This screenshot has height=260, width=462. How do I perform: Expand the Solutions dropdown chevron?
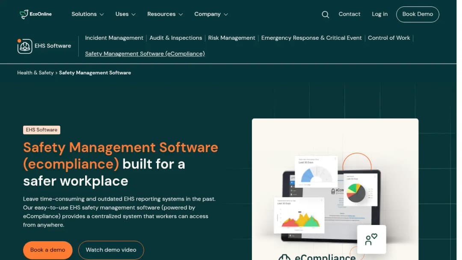pyautogui.click(x=102, y=15)
